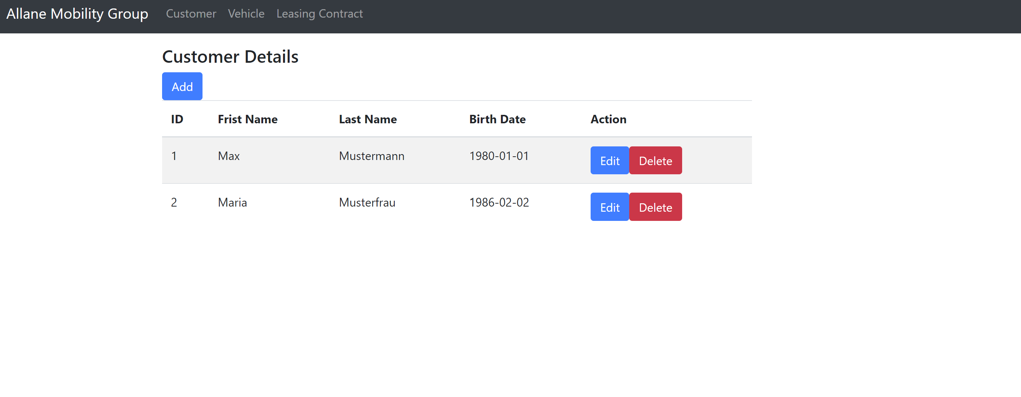Edit the Max Mustermann record
The width and height of the screenshot is (1021, 397).
(x=609, y=160)
